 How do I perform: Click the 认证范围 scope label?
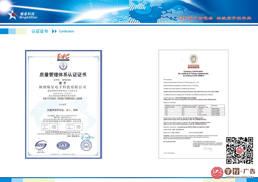pyautogui.click(x=62, y=104)
